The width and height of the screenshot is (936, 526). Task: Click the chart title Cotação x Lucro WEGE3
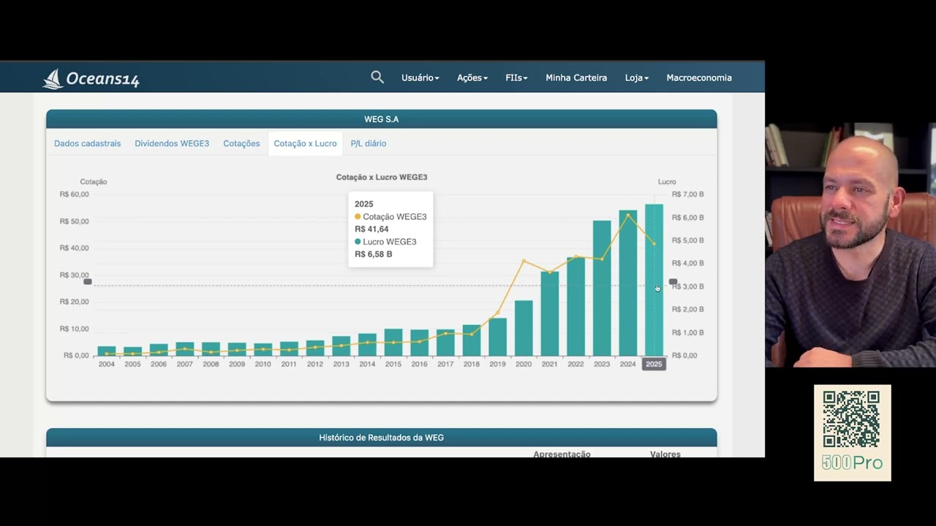click(x=382, y=178)
